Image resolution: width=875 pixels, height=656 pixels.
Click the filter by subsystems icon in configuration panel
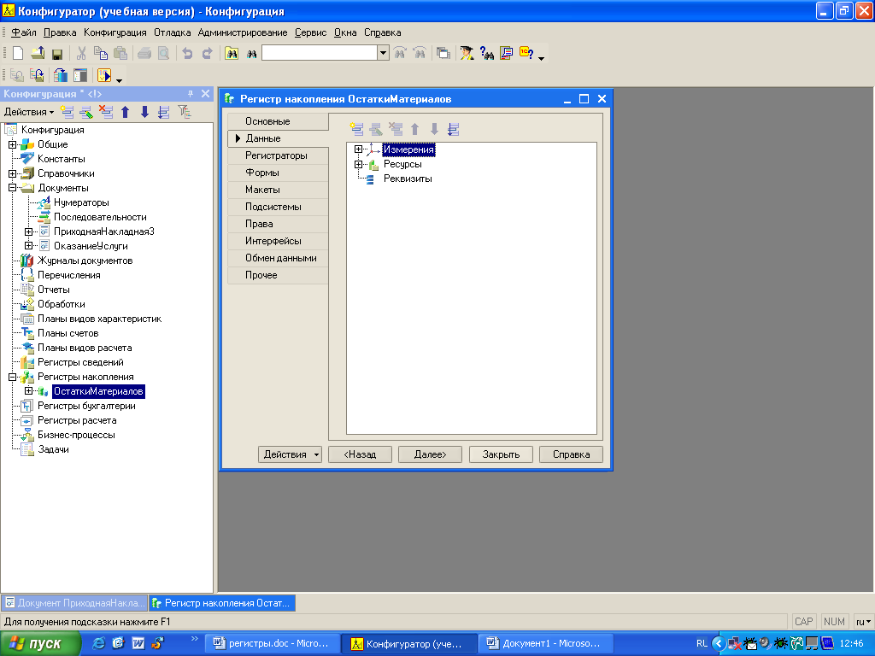[185, 112]
